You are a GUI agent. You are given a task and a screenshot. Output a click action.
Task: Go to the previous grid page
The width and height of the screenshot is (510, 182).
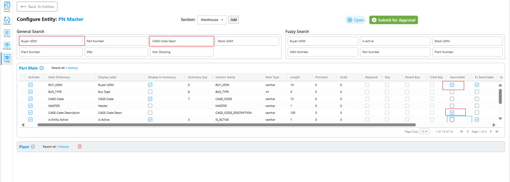[x=468, y=132]
